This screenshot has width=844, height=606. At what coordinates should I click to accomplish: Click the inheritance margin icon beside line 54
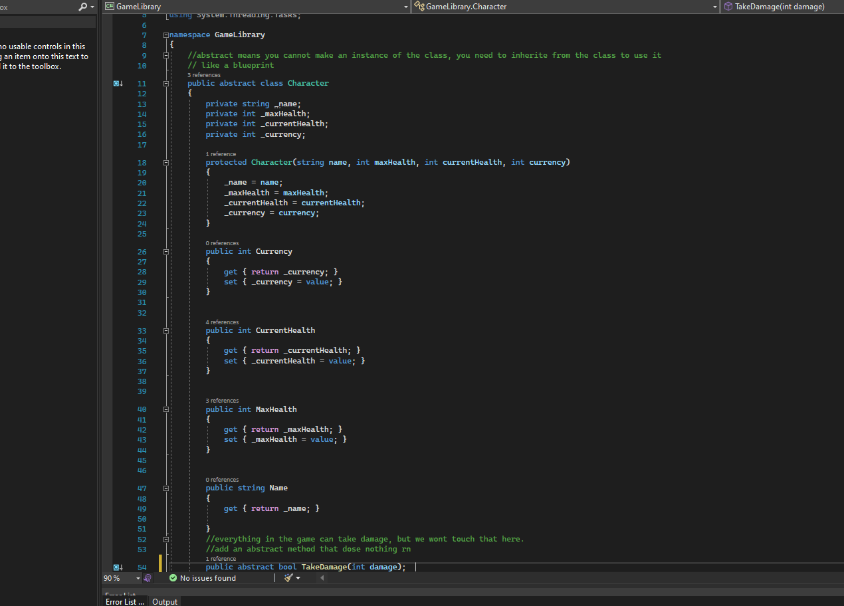pyautogui.click(x=118, y=567)
